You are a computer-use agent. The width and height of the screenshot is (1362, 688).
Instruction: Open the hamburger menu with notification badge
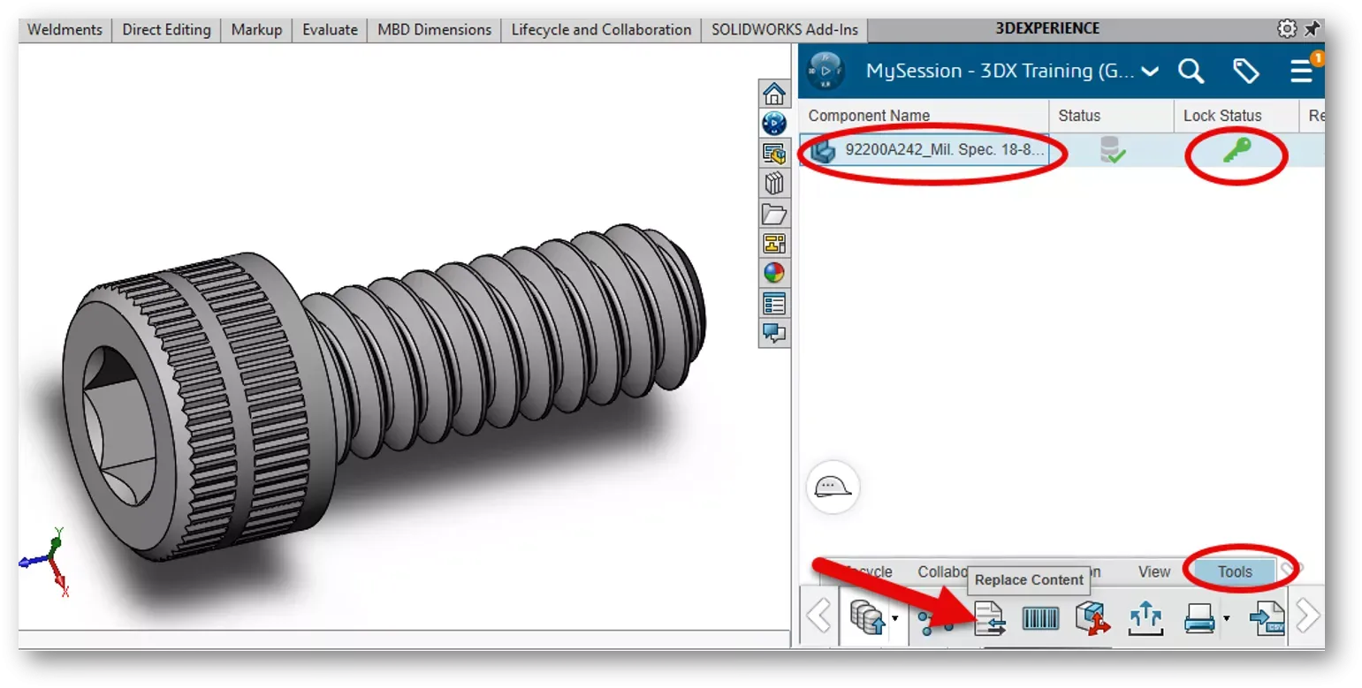tap(1302, 71)
